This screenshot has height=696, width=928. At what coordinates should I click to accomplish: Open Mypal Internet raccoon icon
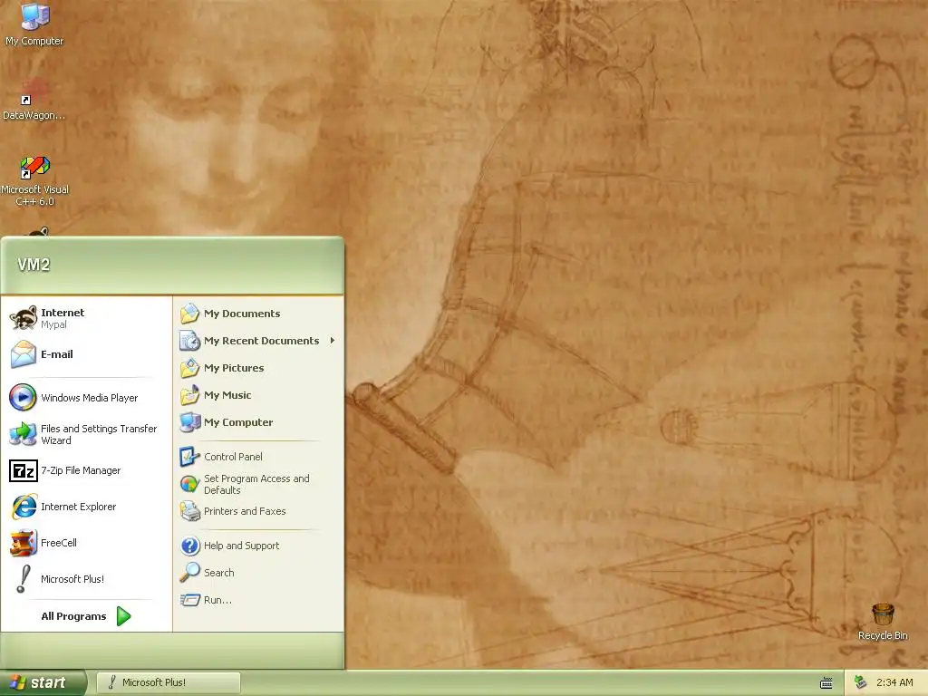[x=24, y=318]
